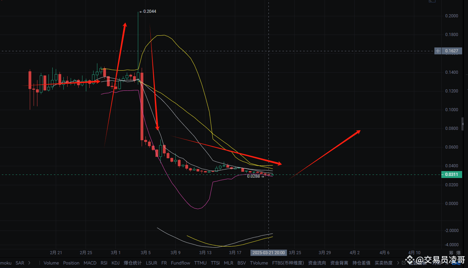Expand the chevron after 买卖热度
The height and width of the screenshot is (268, 468).
pyautogui.click(x=398, y=263)
